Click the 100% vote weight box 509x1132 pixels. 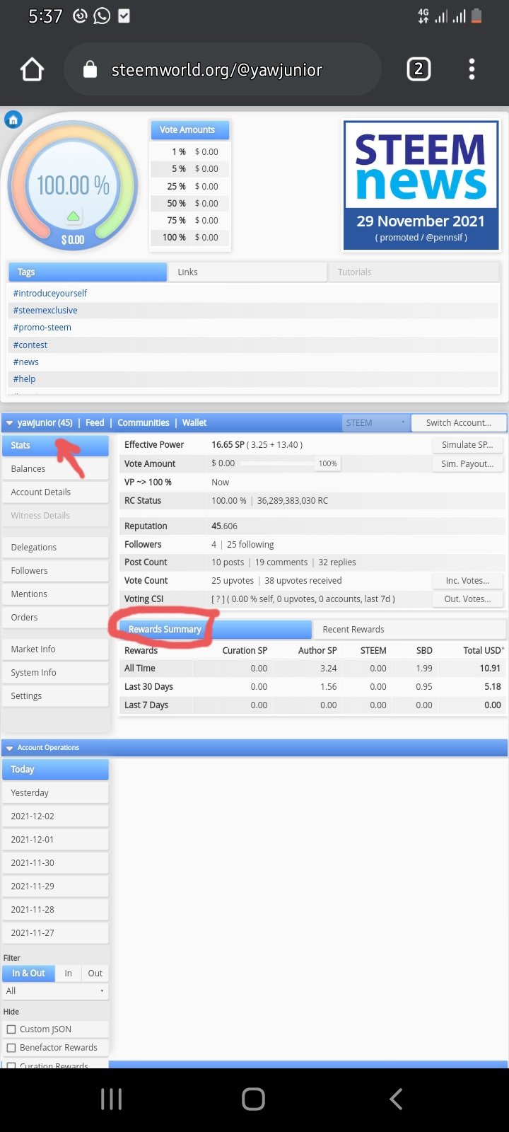click(x=328, y=463)
